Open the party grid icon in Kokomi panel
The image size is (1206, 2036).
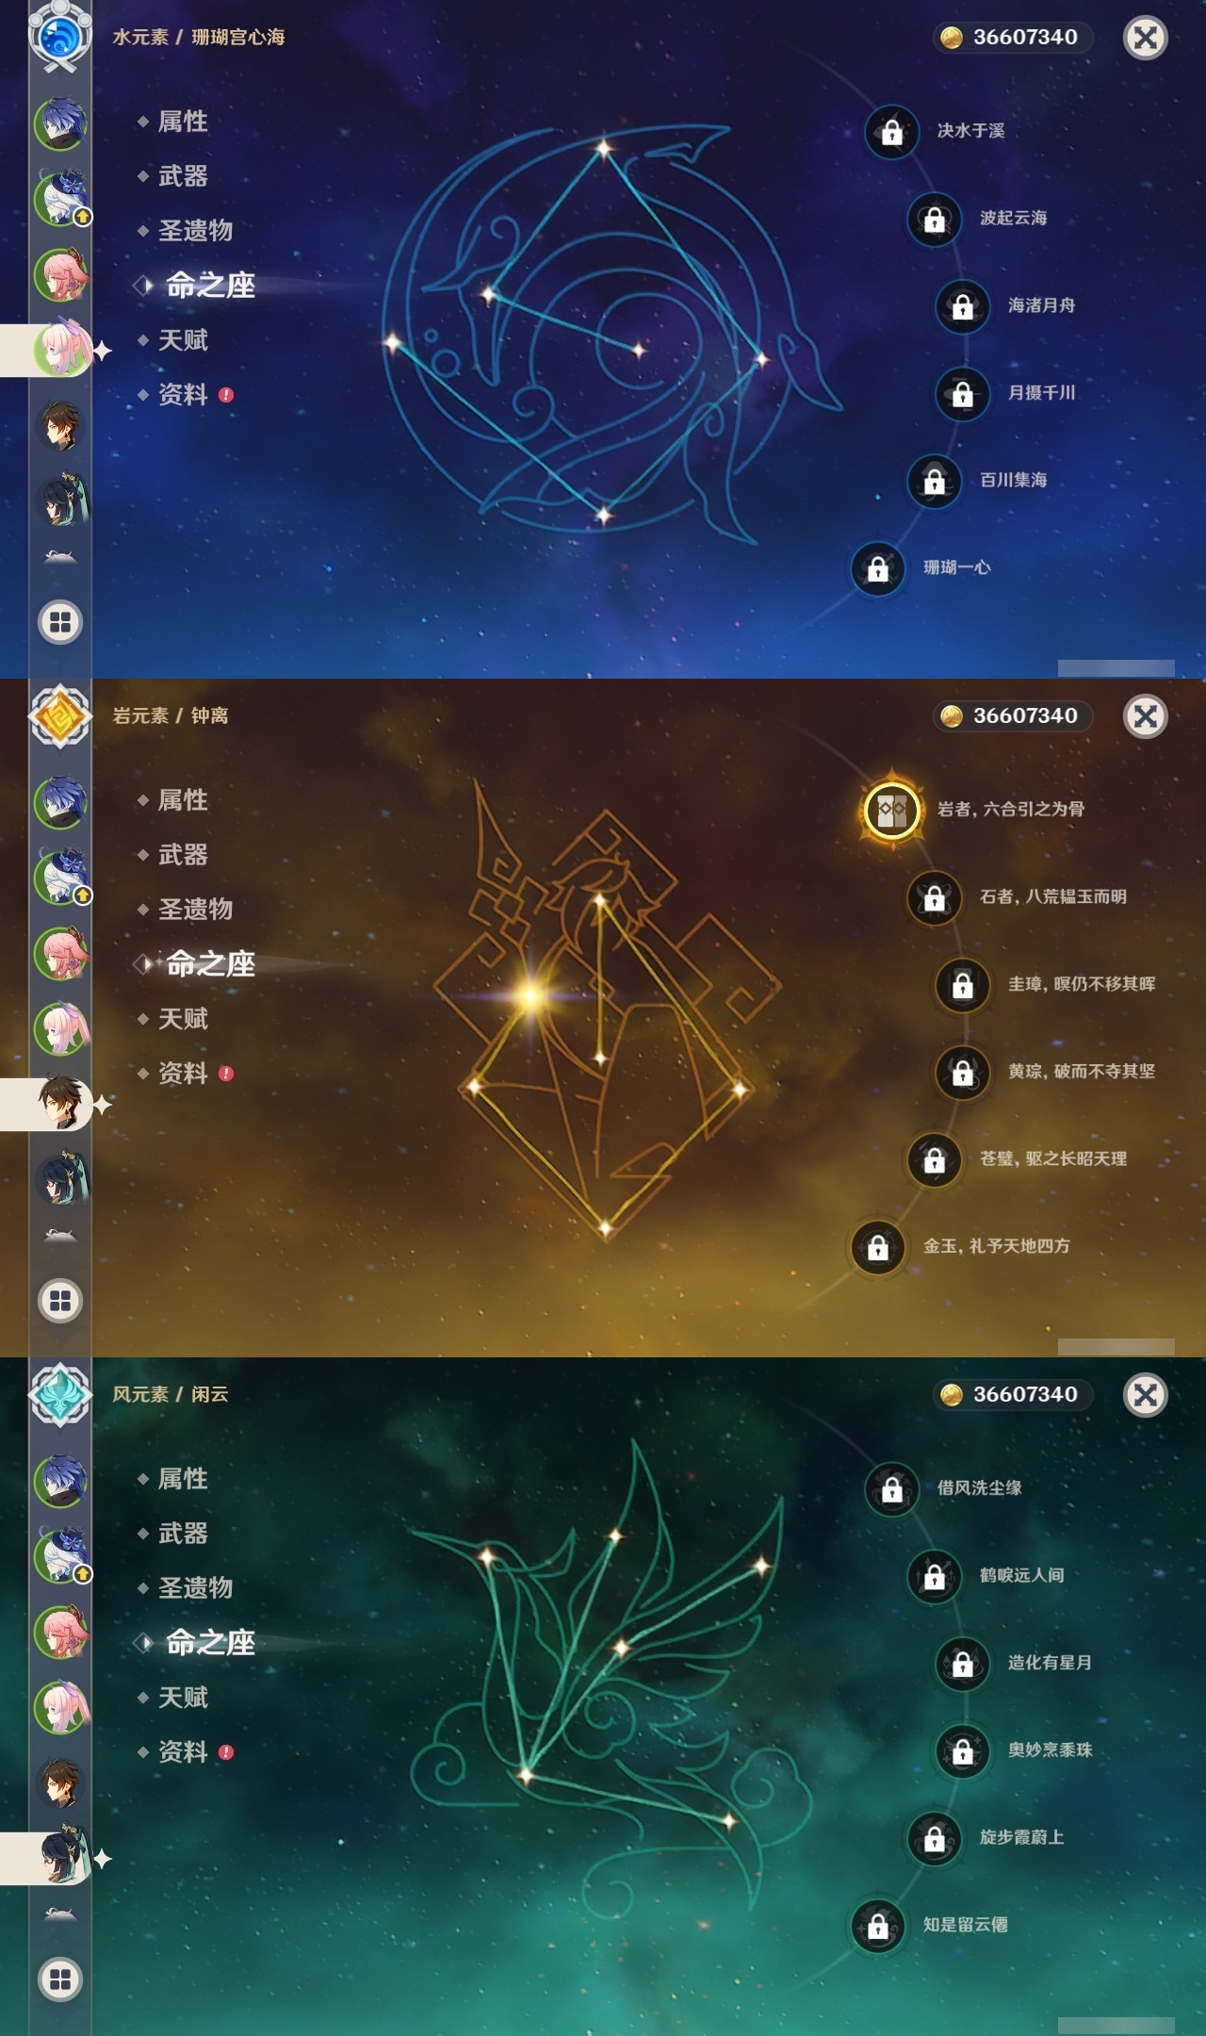60,622
